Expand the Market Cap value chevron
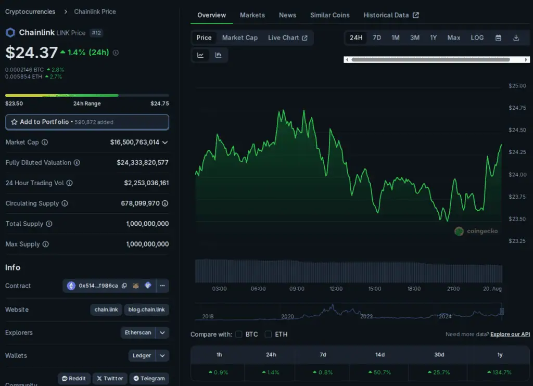The image size is (533, 386). (x=165, y=143)
